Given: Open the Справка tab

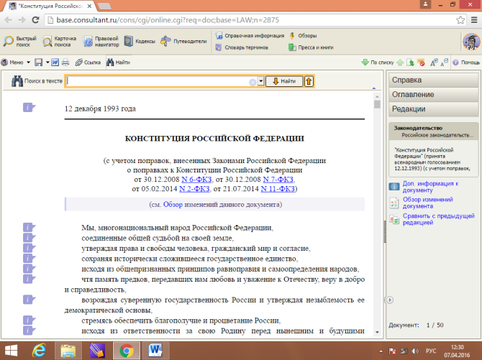Looking at the screenshot, I should [433, 80].
